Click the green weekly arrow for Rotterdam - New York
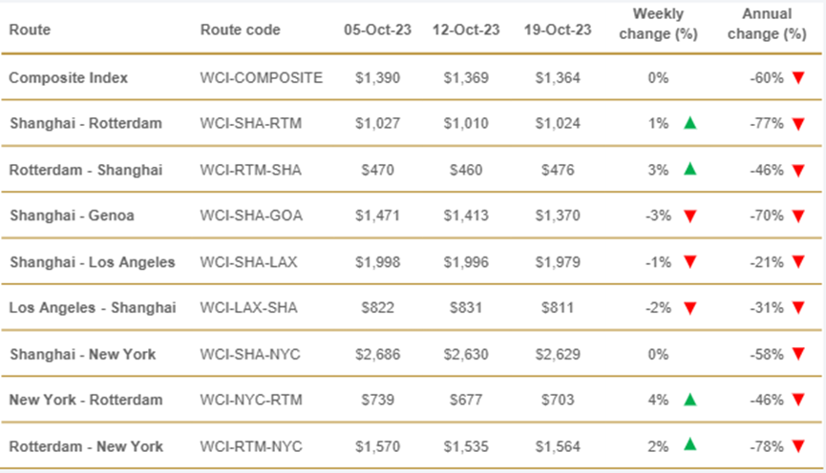Viewport: 826px width, 473px height. 690,445
